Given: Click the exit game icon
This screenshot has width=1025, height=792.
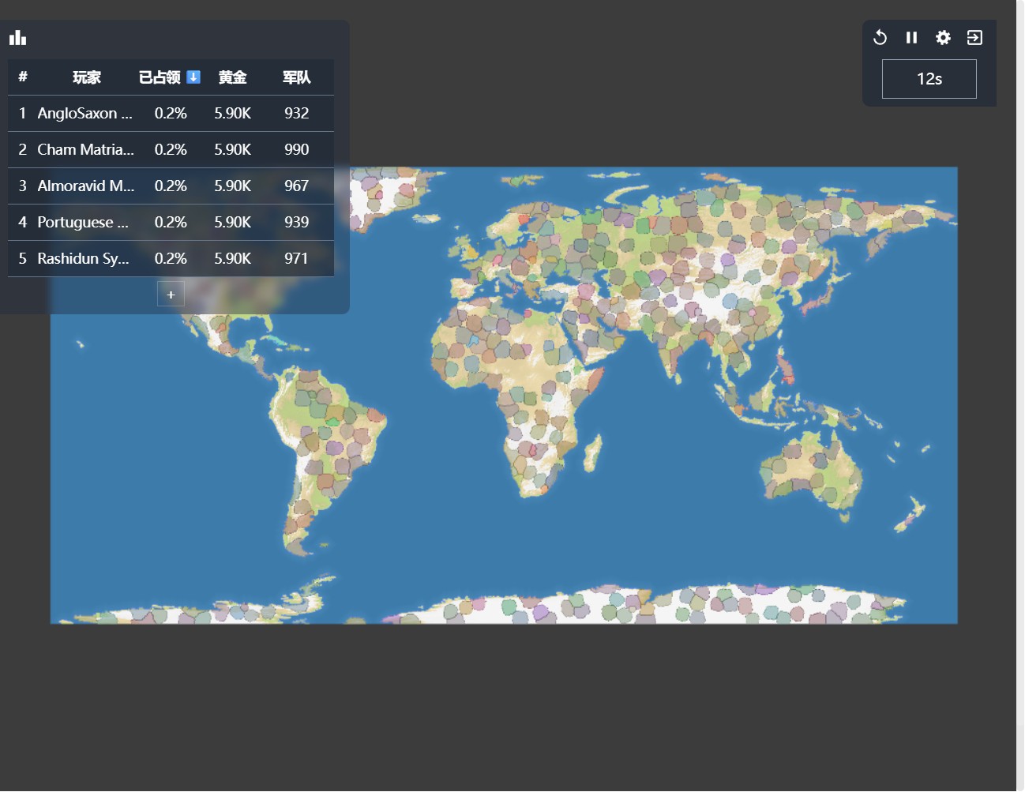Looking at the screenshot, I should pyautogui.click(x=974, y=38).
